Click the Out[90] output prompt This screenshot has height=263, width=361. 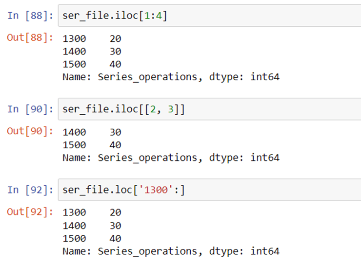click(30, 131)
